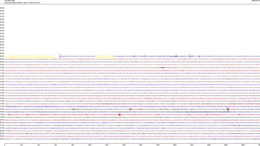Click the 18:00 row label
Viewport: 260px width, 146px height.
pyautogui.click(x=2, y=109)
